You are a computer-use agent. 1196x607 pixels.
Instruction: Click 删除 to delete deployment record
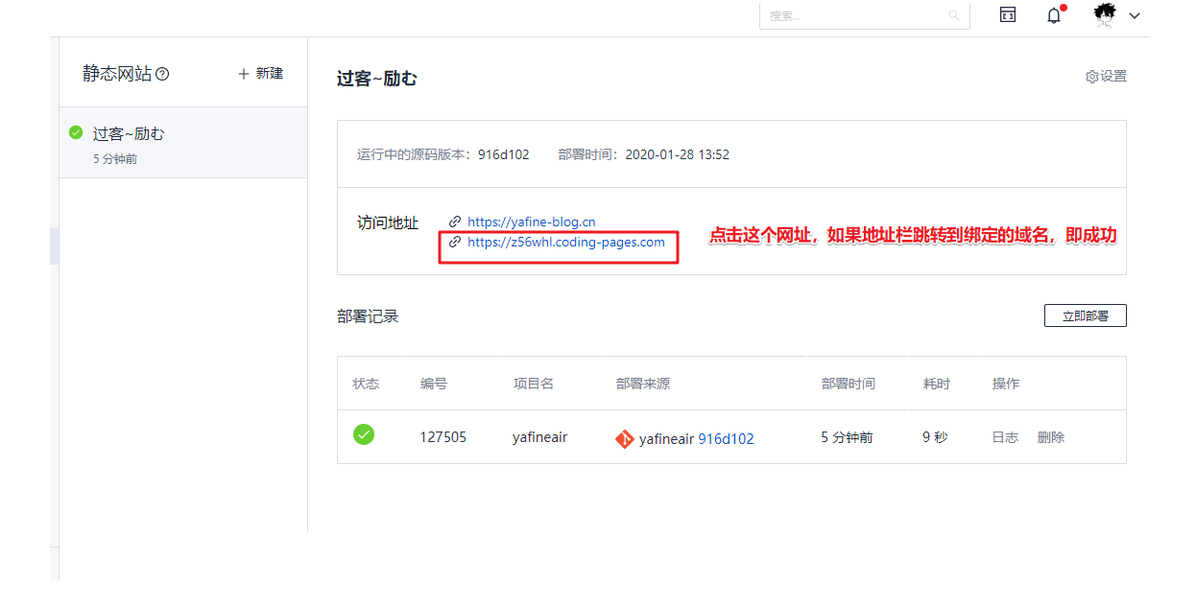(x=1050, y=437)
